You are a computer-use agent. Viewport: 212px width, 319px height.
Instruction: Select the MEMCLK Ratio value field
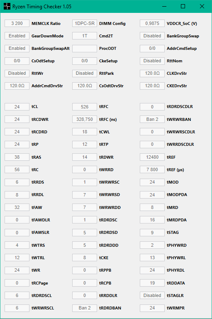[17, 23]
